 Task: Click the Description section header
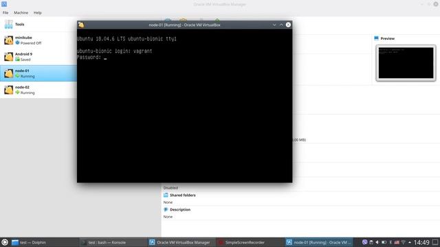coord(180,209)
